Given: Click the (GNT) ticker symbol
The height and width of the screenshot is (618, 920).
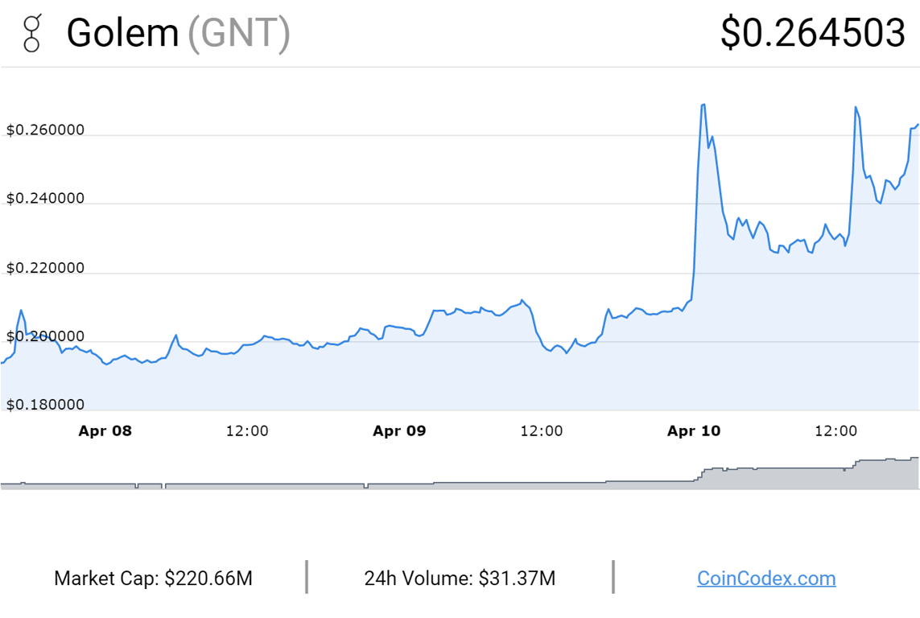Looking at the screenshot, I should pos(239,33).
